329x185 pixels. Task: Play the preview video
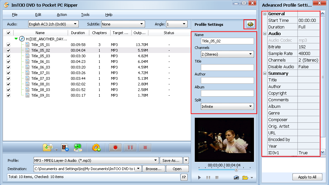click(x=199, y=177)
